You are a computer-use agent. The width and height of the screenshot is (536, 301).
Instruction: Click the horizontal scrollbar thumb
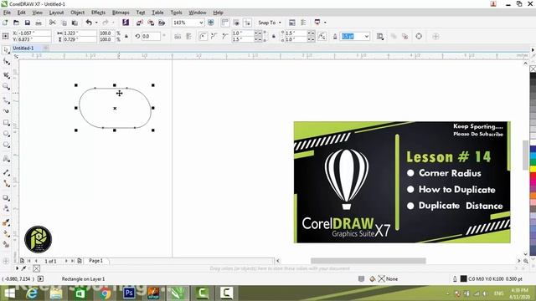point(368,261)
